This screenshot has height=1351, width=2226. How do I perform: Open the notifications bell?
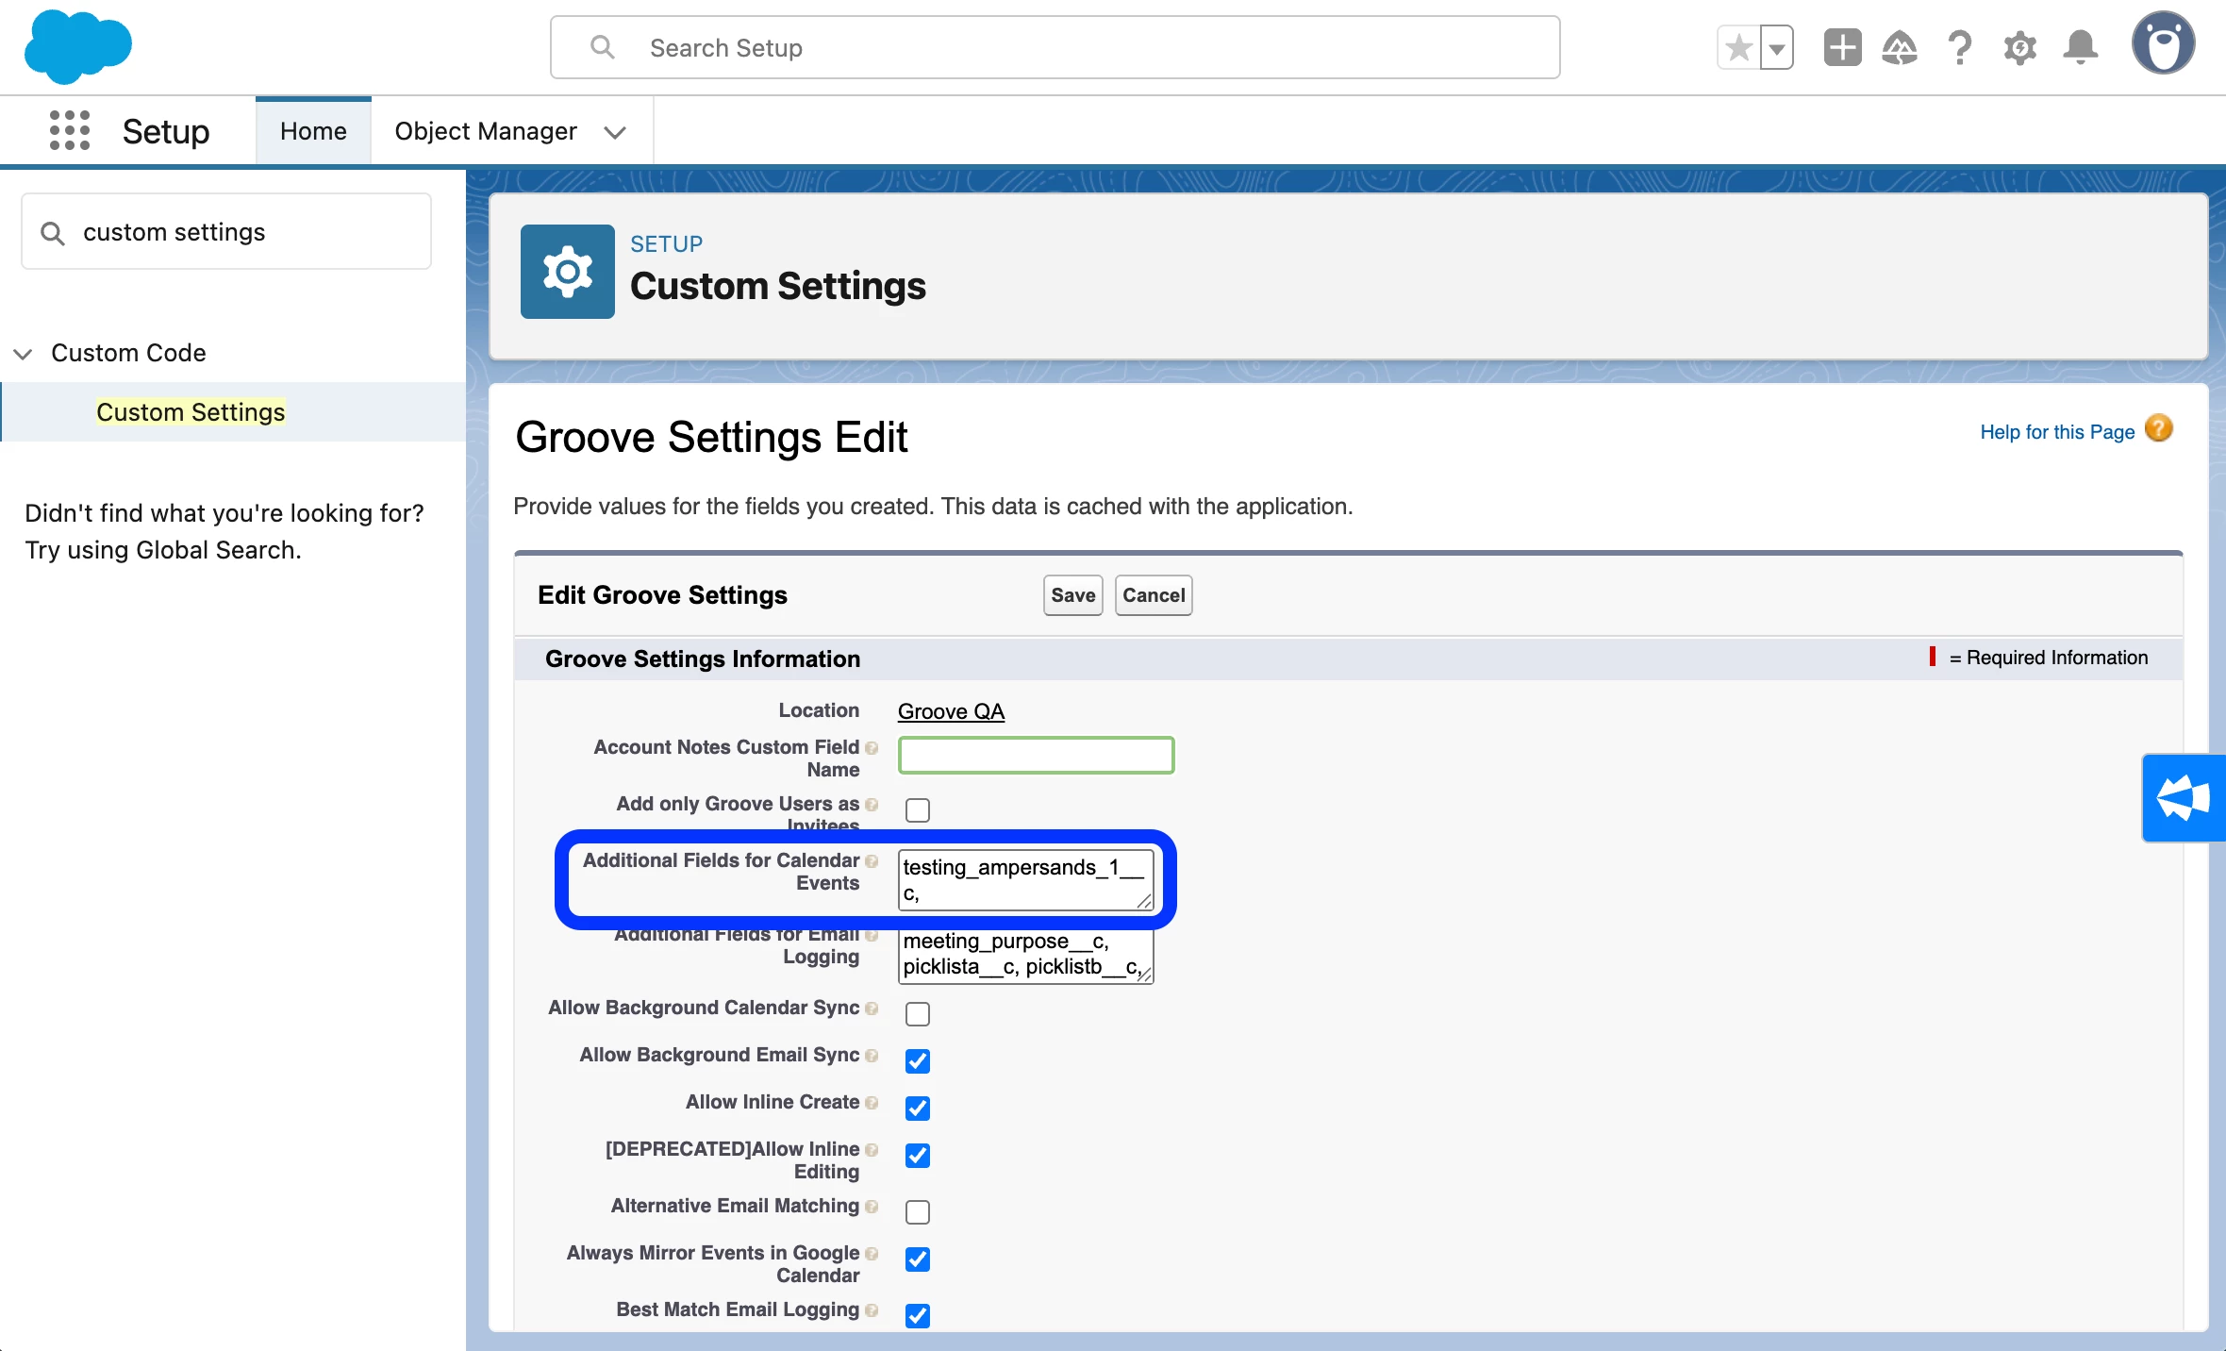click(2080, 48)
